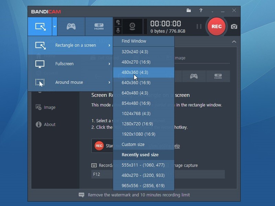The height and width of the screenshot is (206, 275).
Task: Click the pause recording button
Action: click(199, 26)
